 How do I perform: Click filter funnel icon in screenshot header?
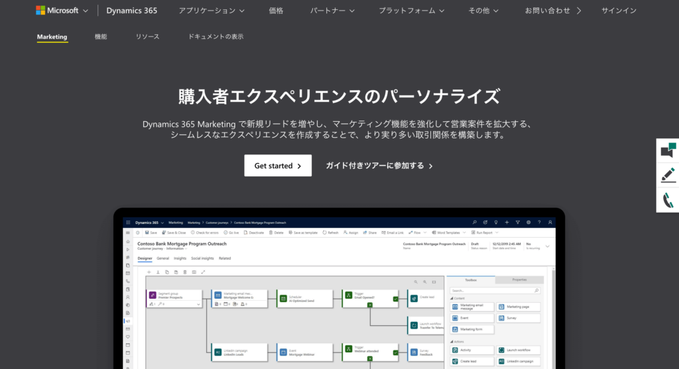pos(517,223)
